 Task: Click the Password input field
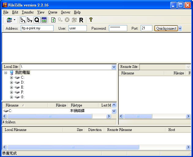[118, 28]
